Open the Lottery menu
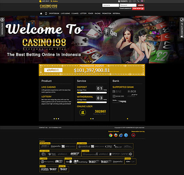Screen dimensions: 184x175 (x=83, y=14)
